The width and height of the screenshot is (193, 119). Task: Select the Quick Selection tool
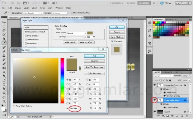tap(4, 35)
